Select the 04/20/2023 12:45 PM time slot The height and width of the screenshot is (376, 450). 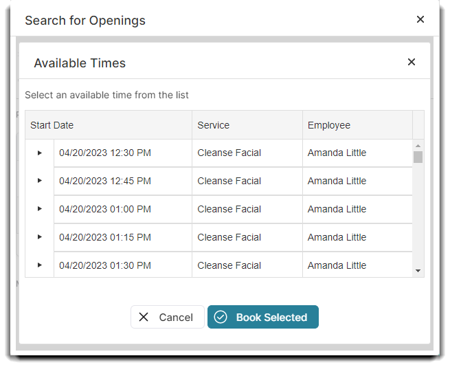[x=105, y=181]
